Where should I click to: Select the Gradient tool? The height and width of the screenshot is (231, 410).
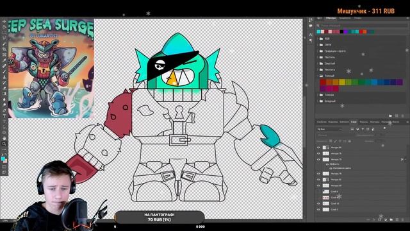click(4, 94)
